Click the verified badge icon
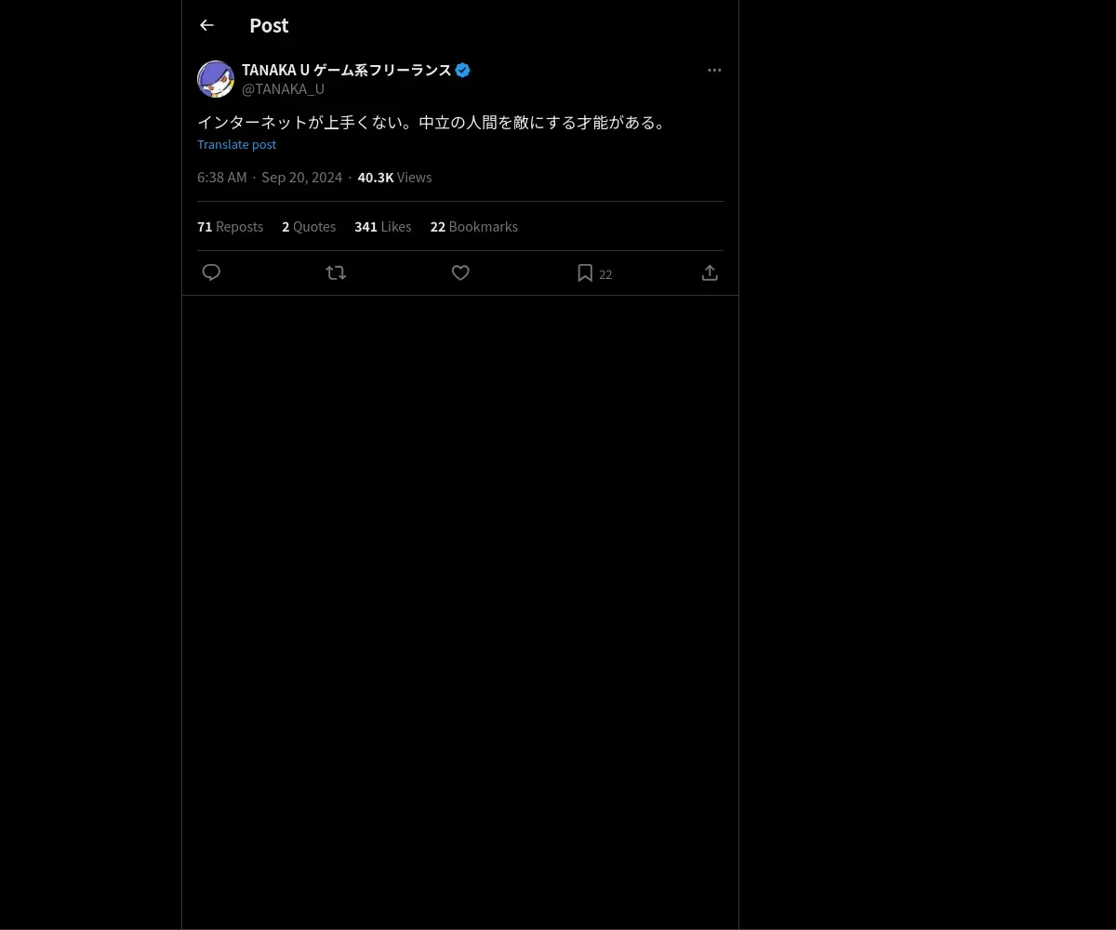The image size is (1116, 930). [462, 70]
